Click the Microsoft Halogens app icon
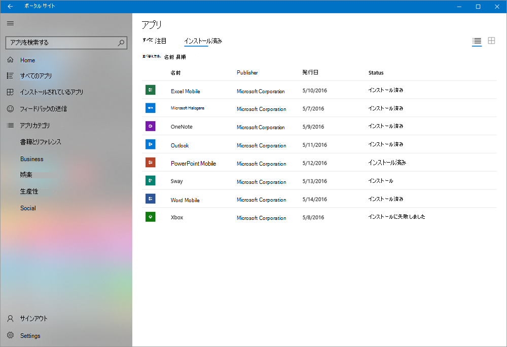 tap(151, 108)
